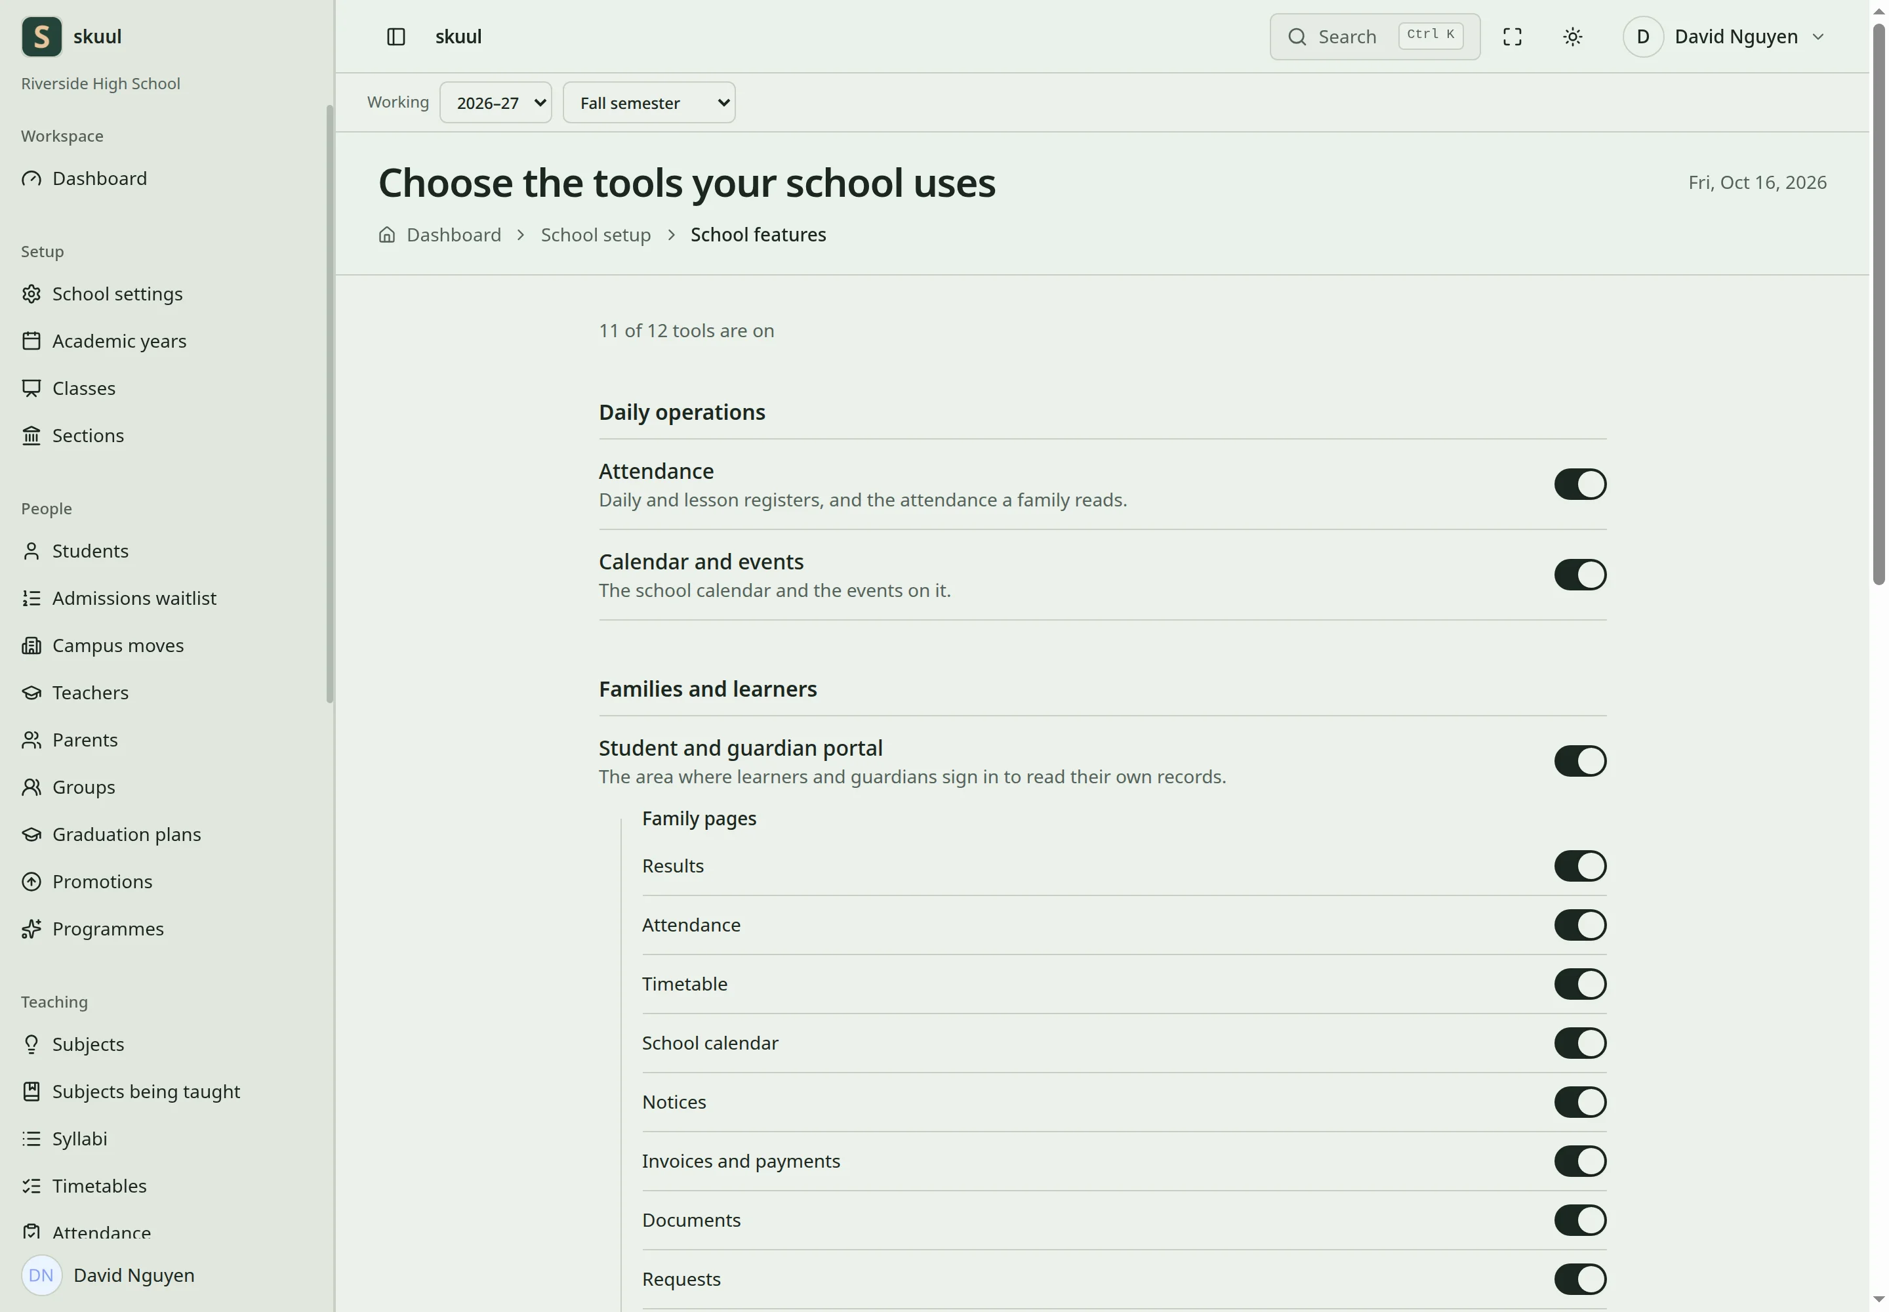Click the Academic years calendar icon
1889x1312 pixels.
(x=31, y=341)
